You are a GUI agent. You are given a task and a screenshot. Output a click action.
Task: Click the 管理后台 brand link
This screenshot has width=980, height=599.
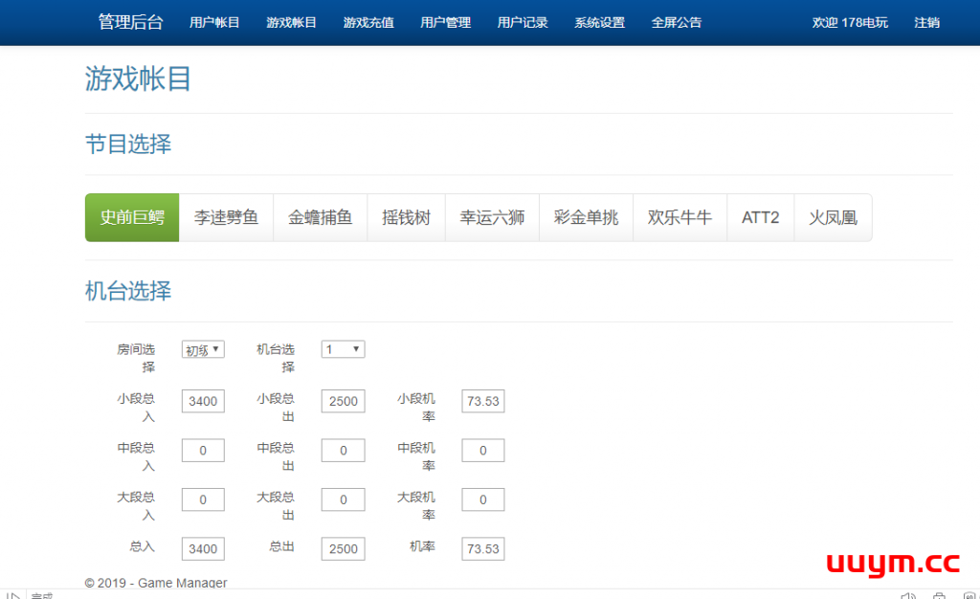(x=130, y=22)
